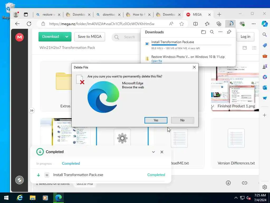Open a new tab with plus button

(219, 15)
